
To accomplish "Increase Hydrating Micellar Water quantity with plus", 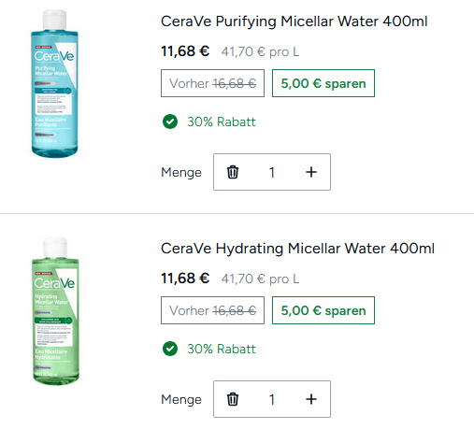I will [x=311, y=399].
